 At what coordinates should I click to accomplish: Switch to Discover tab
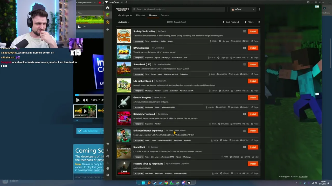(141, 15)
